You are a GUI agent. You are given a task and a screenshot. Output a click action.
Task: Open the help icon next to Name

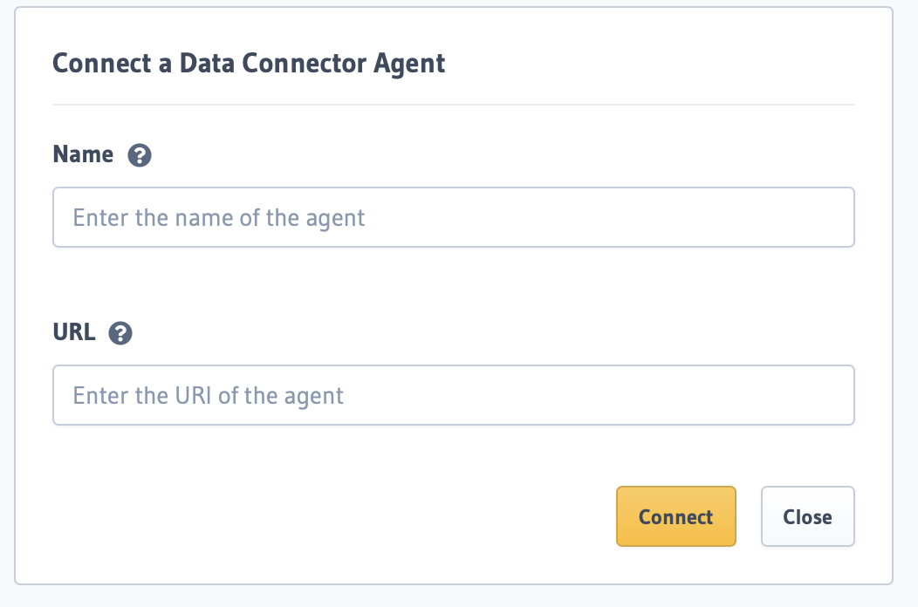coord(140,155)
